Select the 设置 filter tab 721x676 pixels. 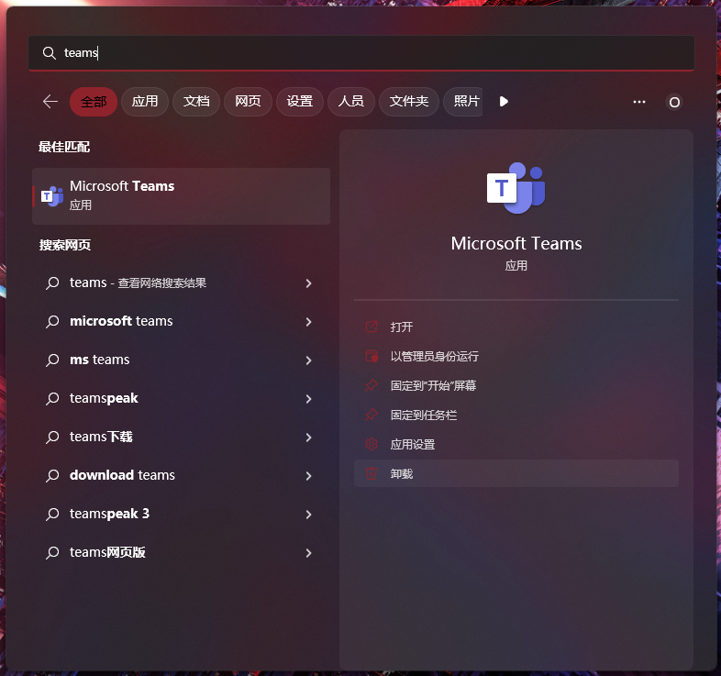(300, 102)
